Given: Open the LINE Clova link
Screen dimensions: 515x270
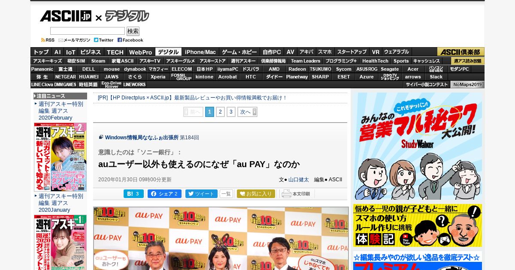Looking at the screenshot, I should pos(42,84).
